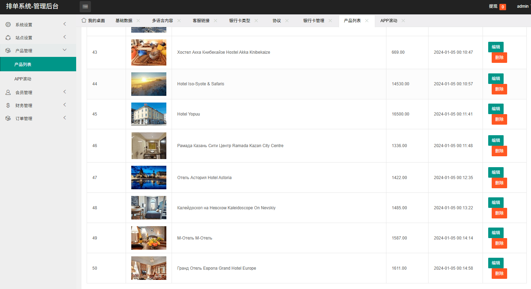Click the Site Settings icon in sidebar
Viewport: 531px width, 289px height.
tap(8, 38)
